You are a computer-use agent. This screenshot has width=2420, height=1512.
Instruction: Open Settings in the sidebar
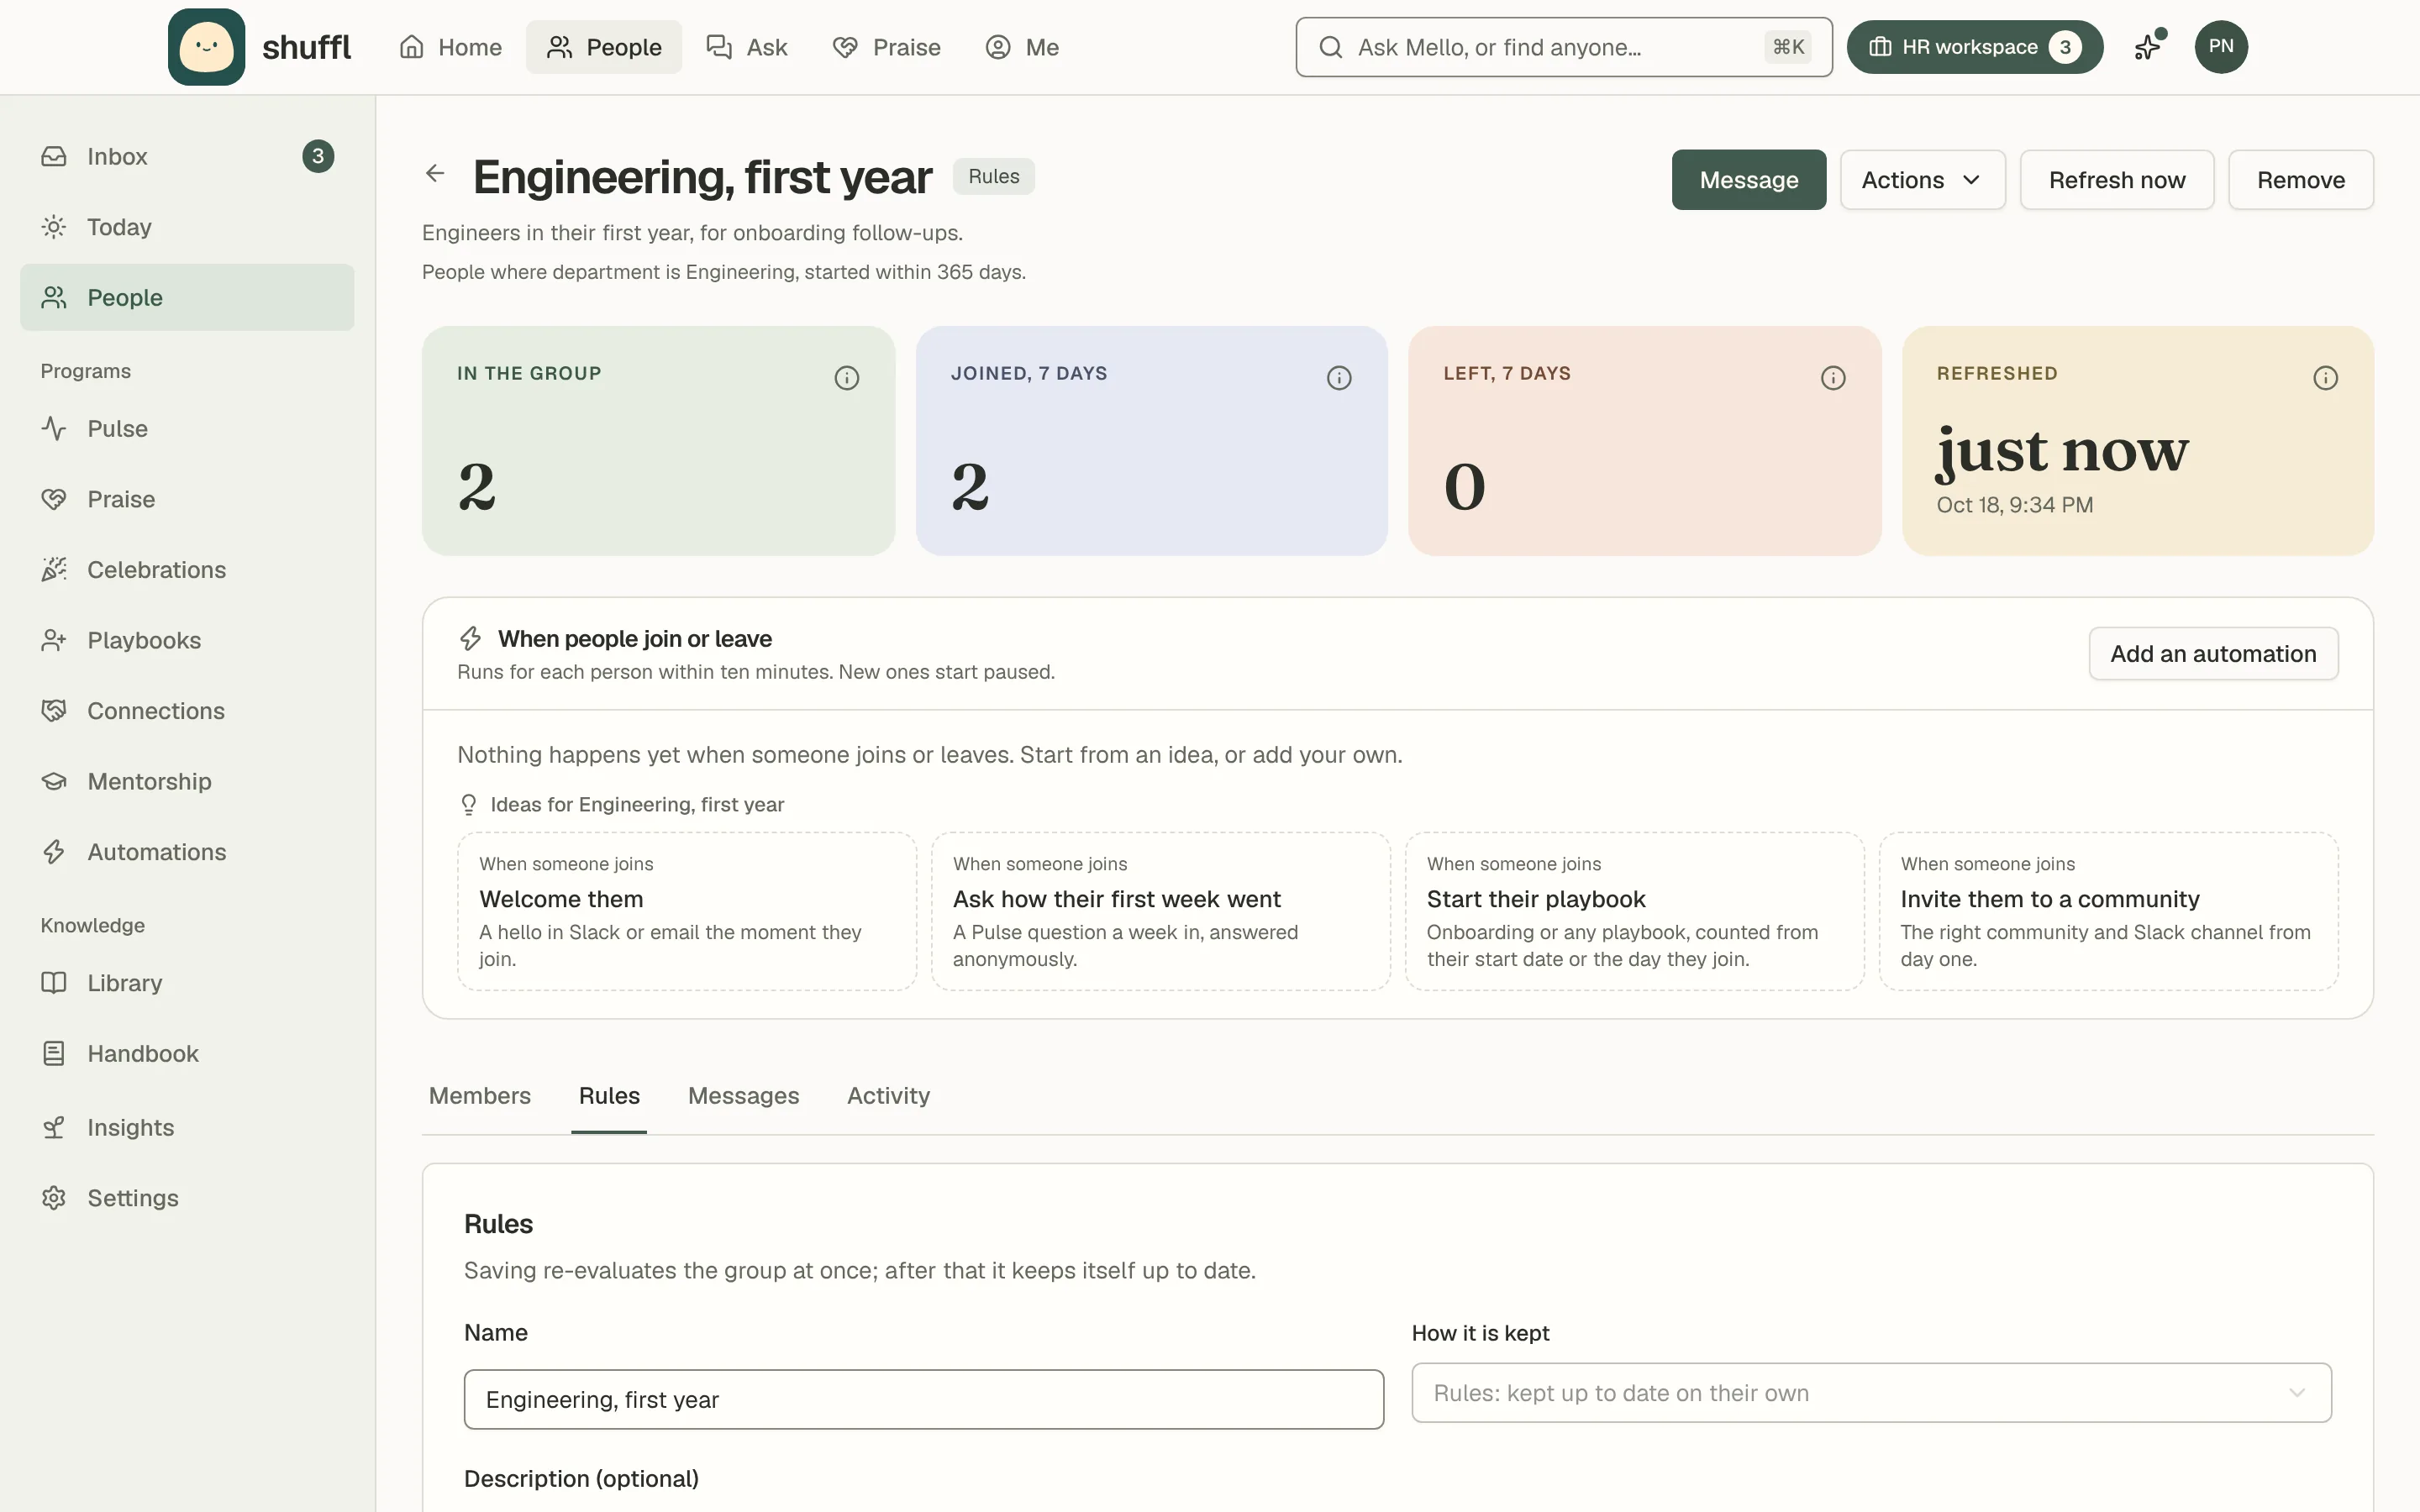187,1198
